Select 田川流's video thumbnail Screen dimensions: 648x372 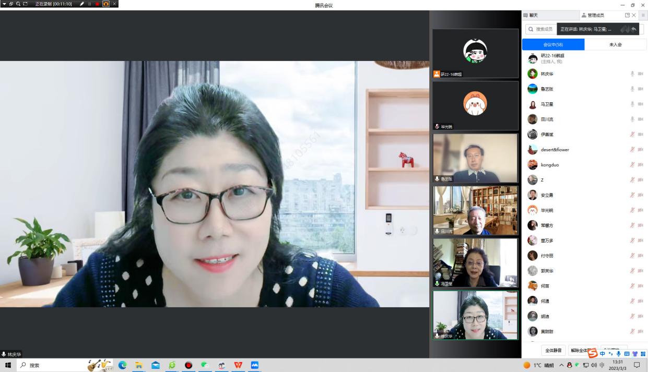pyautogui.click(x=475, y=210)
